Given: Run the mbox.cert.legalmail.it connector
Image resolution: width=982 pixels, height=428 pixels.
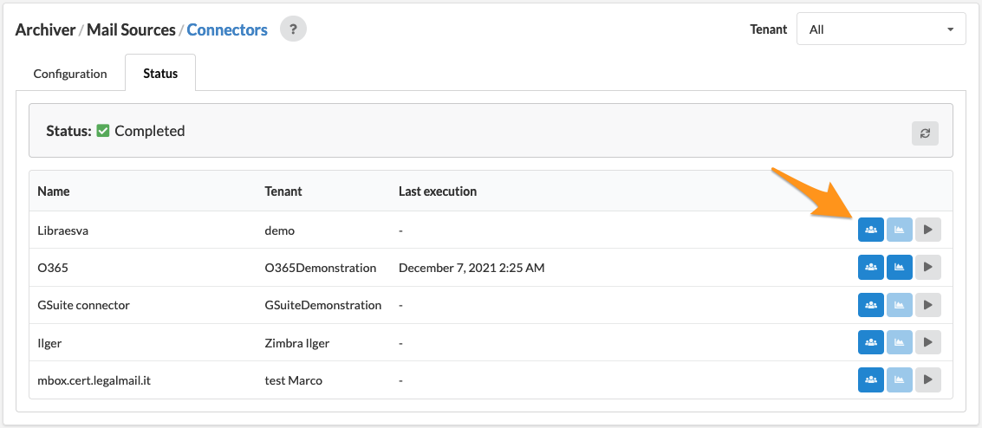Looking at the screenshot, I should [x=928, y=379].
